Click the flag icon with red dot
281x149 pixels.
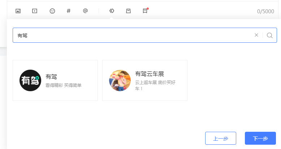click(x=145, y=11)
